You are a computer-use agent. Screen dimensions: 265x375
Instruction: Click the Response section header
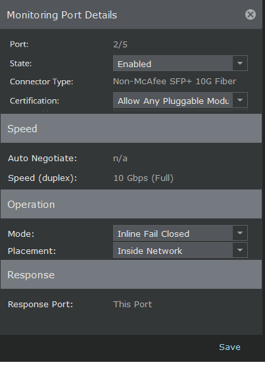click(132, 274)
